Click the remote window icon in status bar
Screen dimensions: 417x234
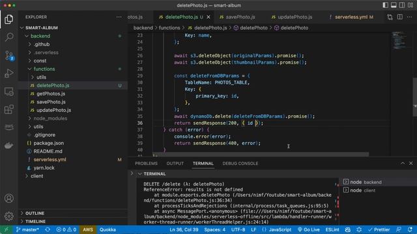(6, 229)
